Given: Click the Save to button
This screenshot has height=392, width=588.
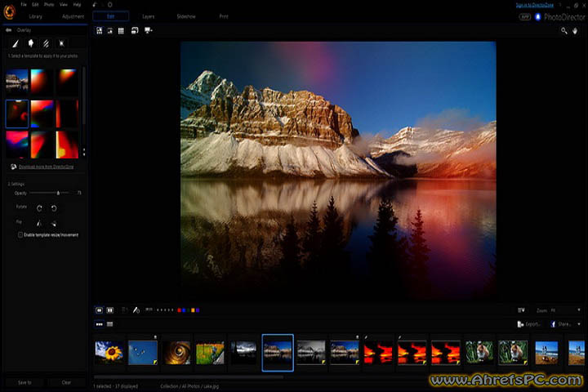Looking at the screenshot, I should (x=24, y=383).
